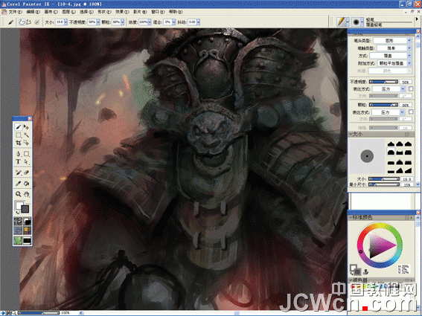
Task: Select the Magnifier zoom tool
Action: [x=19, y=194]
